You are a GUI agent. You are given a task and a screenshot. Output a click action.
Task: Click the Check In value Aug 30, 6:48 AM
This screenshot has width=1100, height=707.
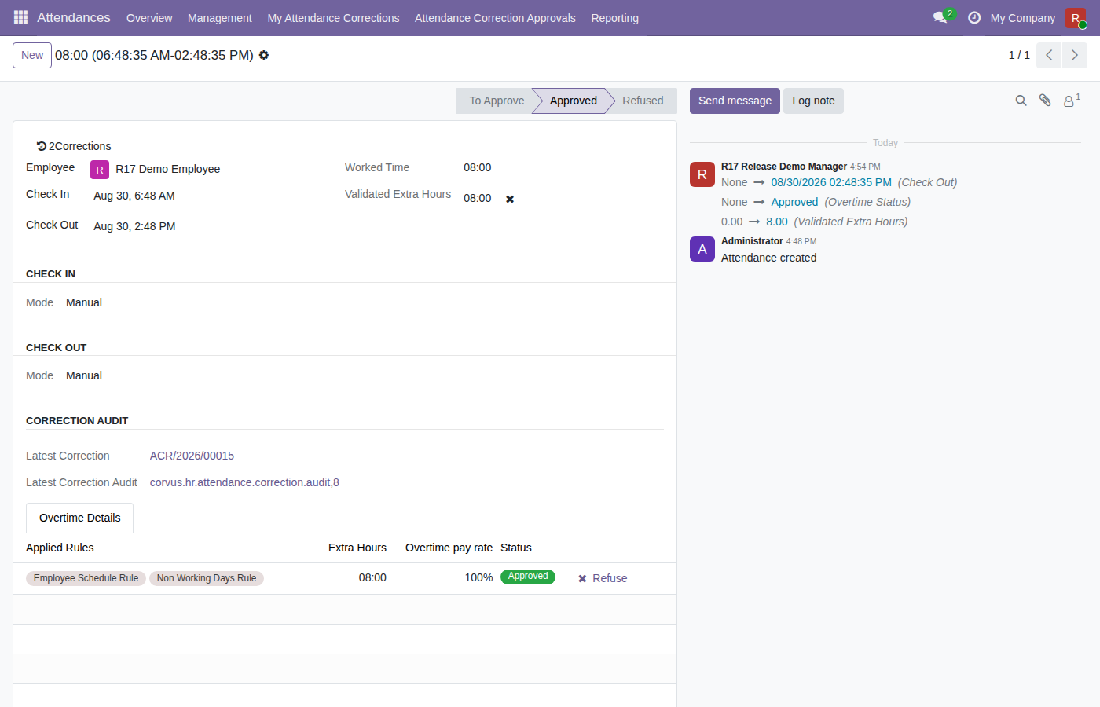134,196
